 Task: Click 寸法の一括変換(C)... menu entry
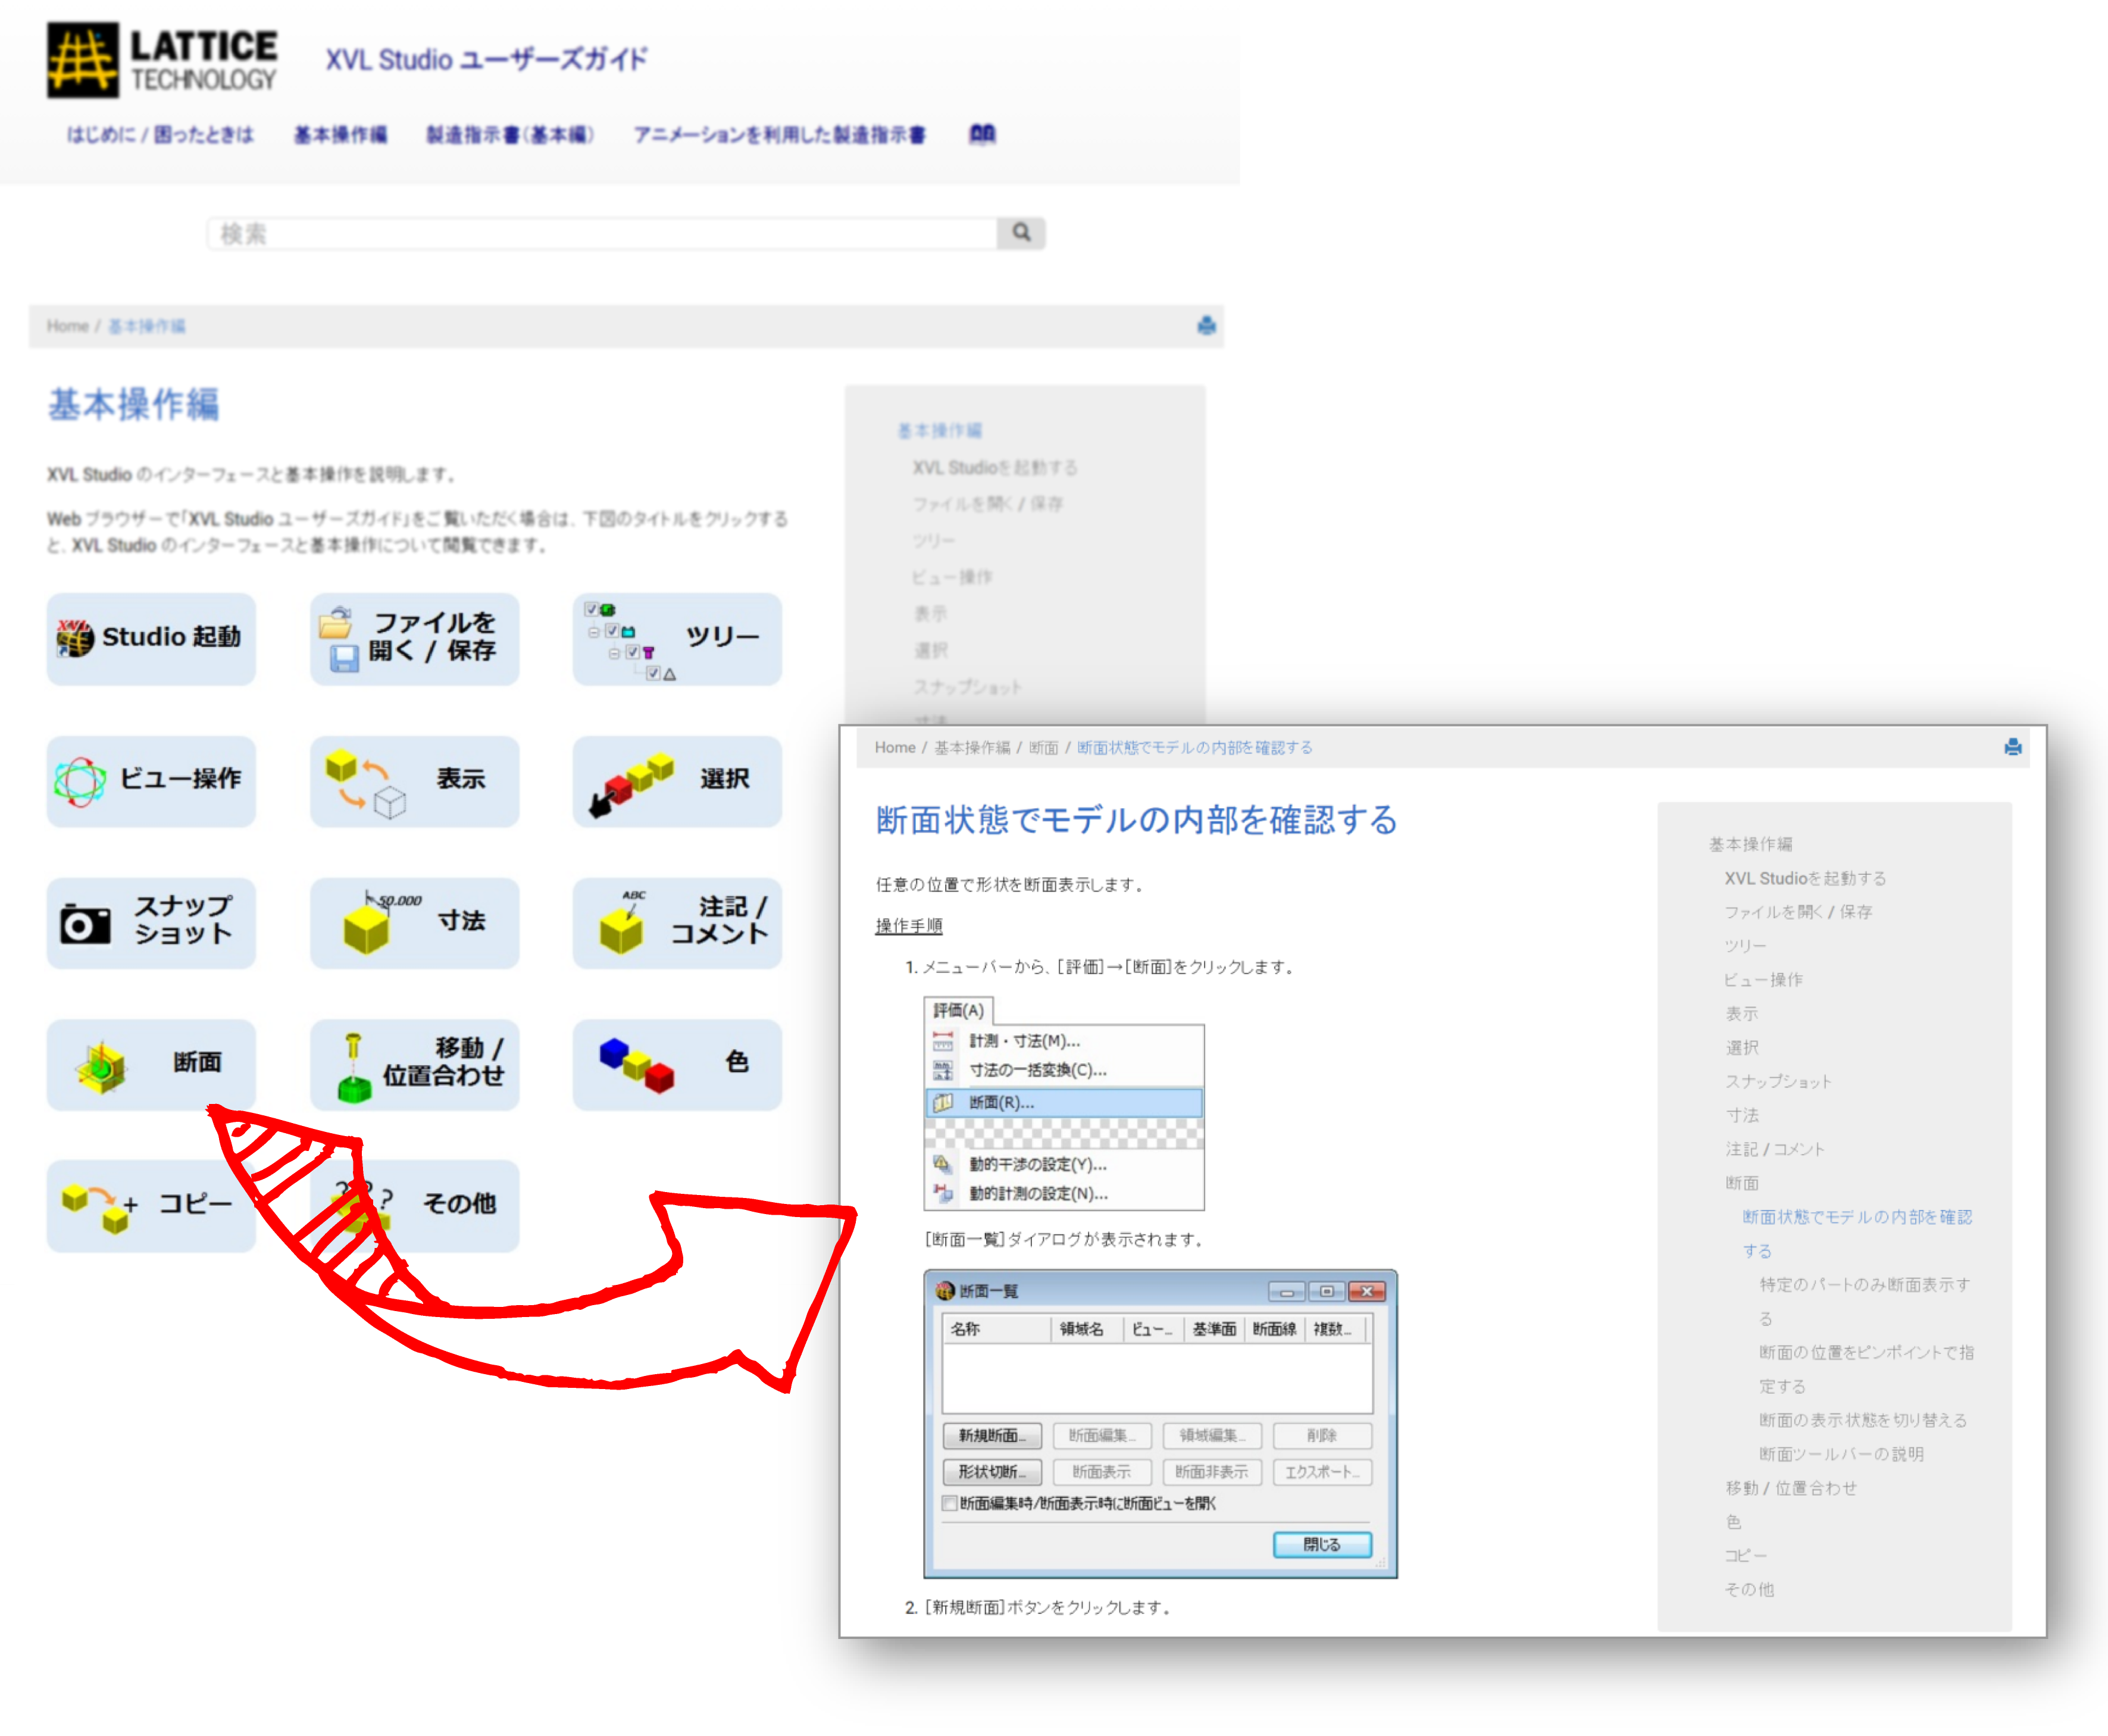[x=1064, y=1070]
